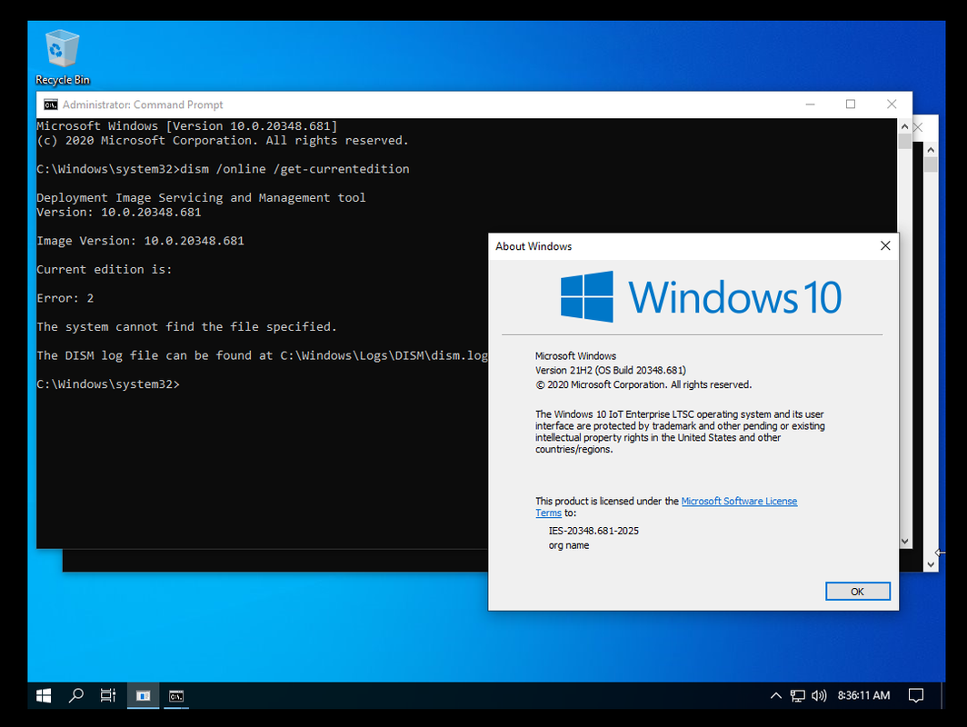Image resolution: width=967 pixels, height=727 pixels.
Task: Open the network status tray icon
Action: point(797,695)
